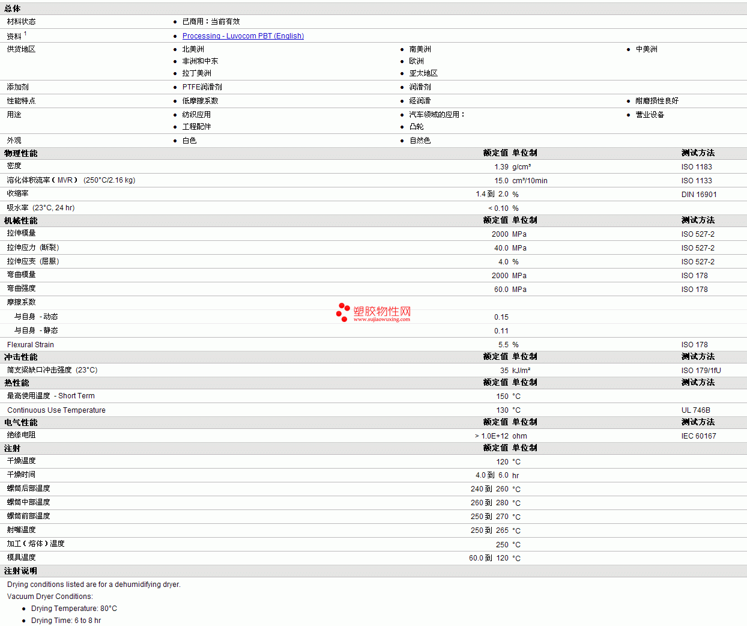Viewport: 747px width, 626px height.
Task: Click the density value 1.39
Action: [501, 167]
